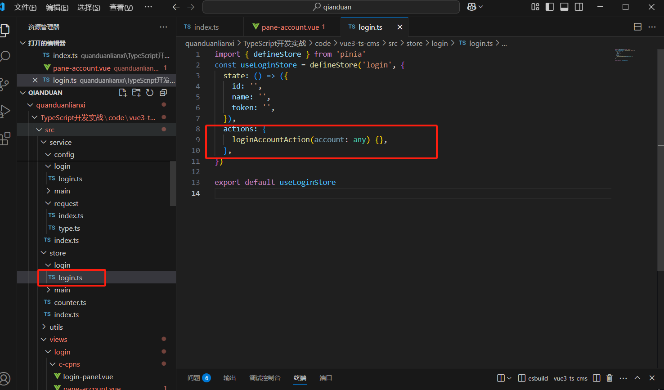664x390 pixels.
Task: Go back using the navigation arrow
Action: coord(176,7)
